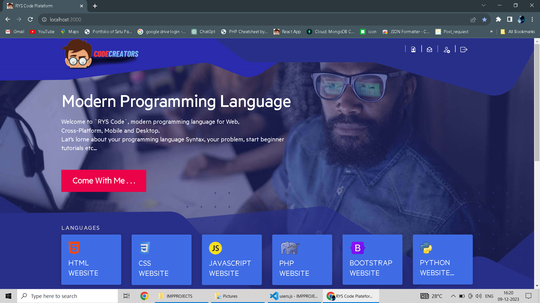
Task: Expand hidden bookmarks chevron
Action: coord(491,31)
